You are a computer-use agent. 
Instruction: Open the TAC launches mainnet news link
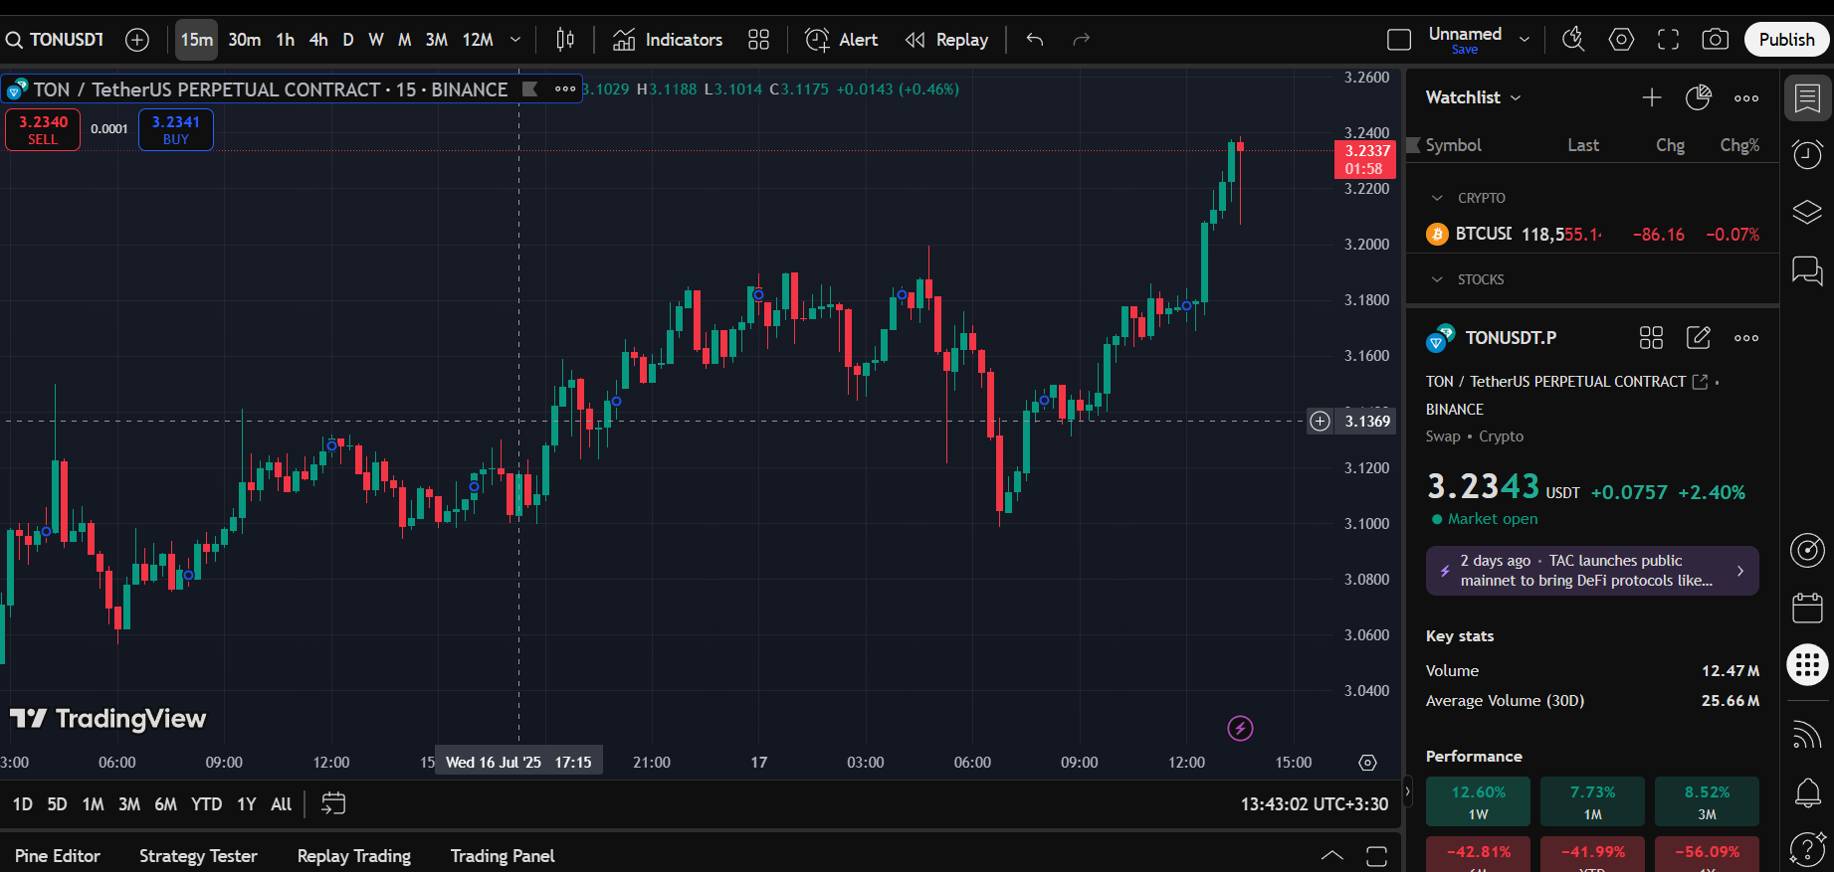pos(1591,571)
